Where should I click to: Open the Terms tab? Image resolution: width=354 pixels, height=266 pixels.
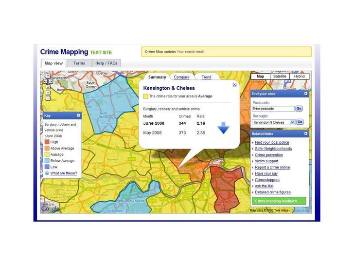click(x=79, y=63)
